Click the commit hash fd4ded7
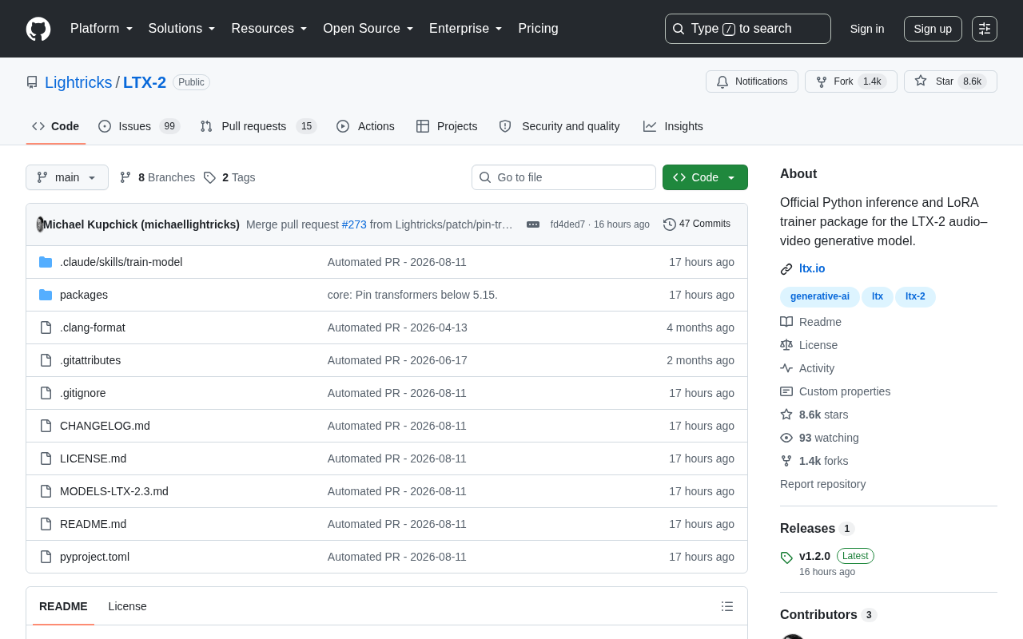Screen dimensions: 1023x639 pos(567,224)
